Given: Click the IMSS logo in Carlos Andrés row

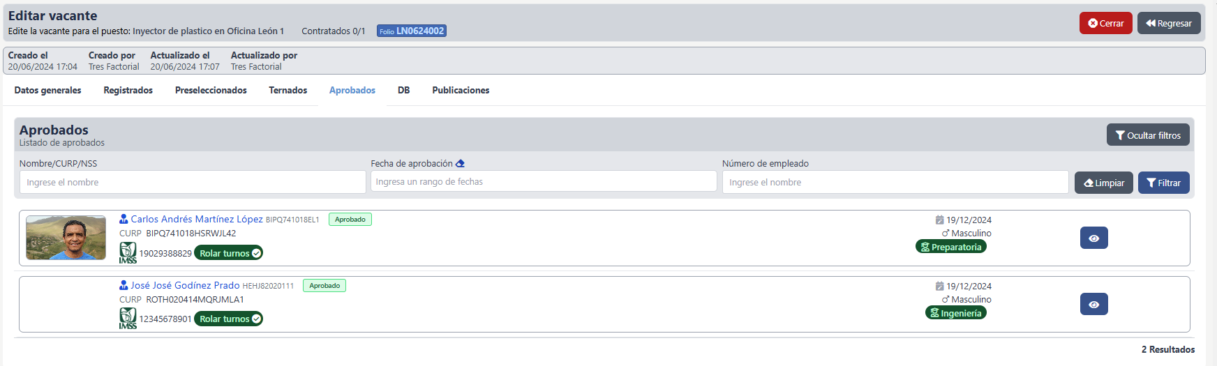Looking at the screenshot, I should pos(128,252).
